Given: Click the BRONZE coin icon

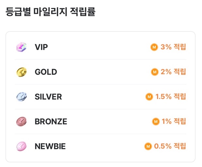Looking at the screenshot, I should [22, 121].
